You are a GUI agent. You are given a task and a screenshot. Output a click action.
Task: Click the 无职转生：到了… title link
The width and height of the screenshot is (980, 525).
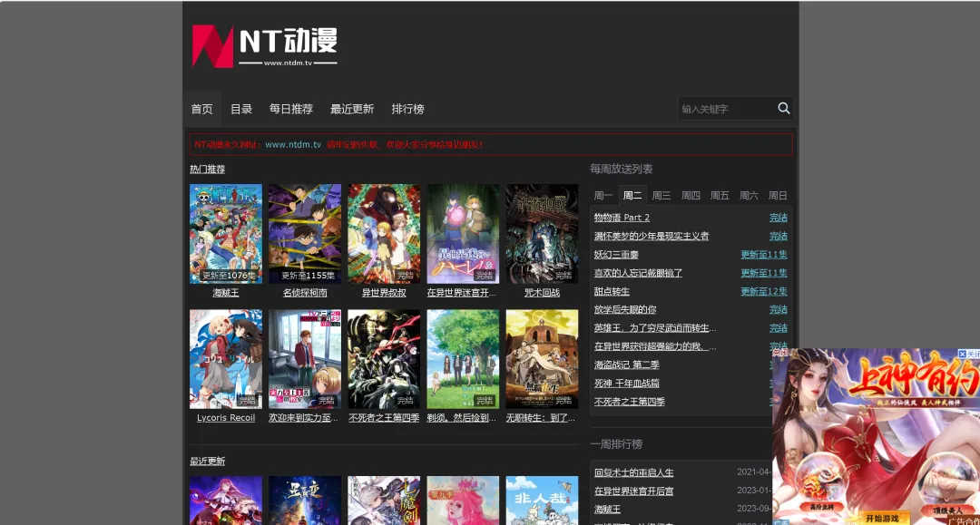click(x=541, y=418)
